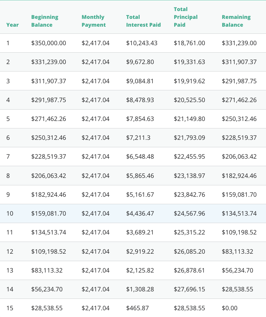Click the $465.87 interest paid cell
This screenshot has width=266, height=317.
tap(137, 308)
